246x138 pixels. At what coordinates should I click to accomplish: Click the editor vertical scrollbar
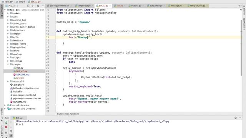[x=241, y=48]
